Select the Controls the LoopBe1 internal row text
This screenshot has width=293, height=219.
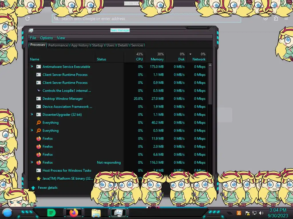[x=67, y=91]
